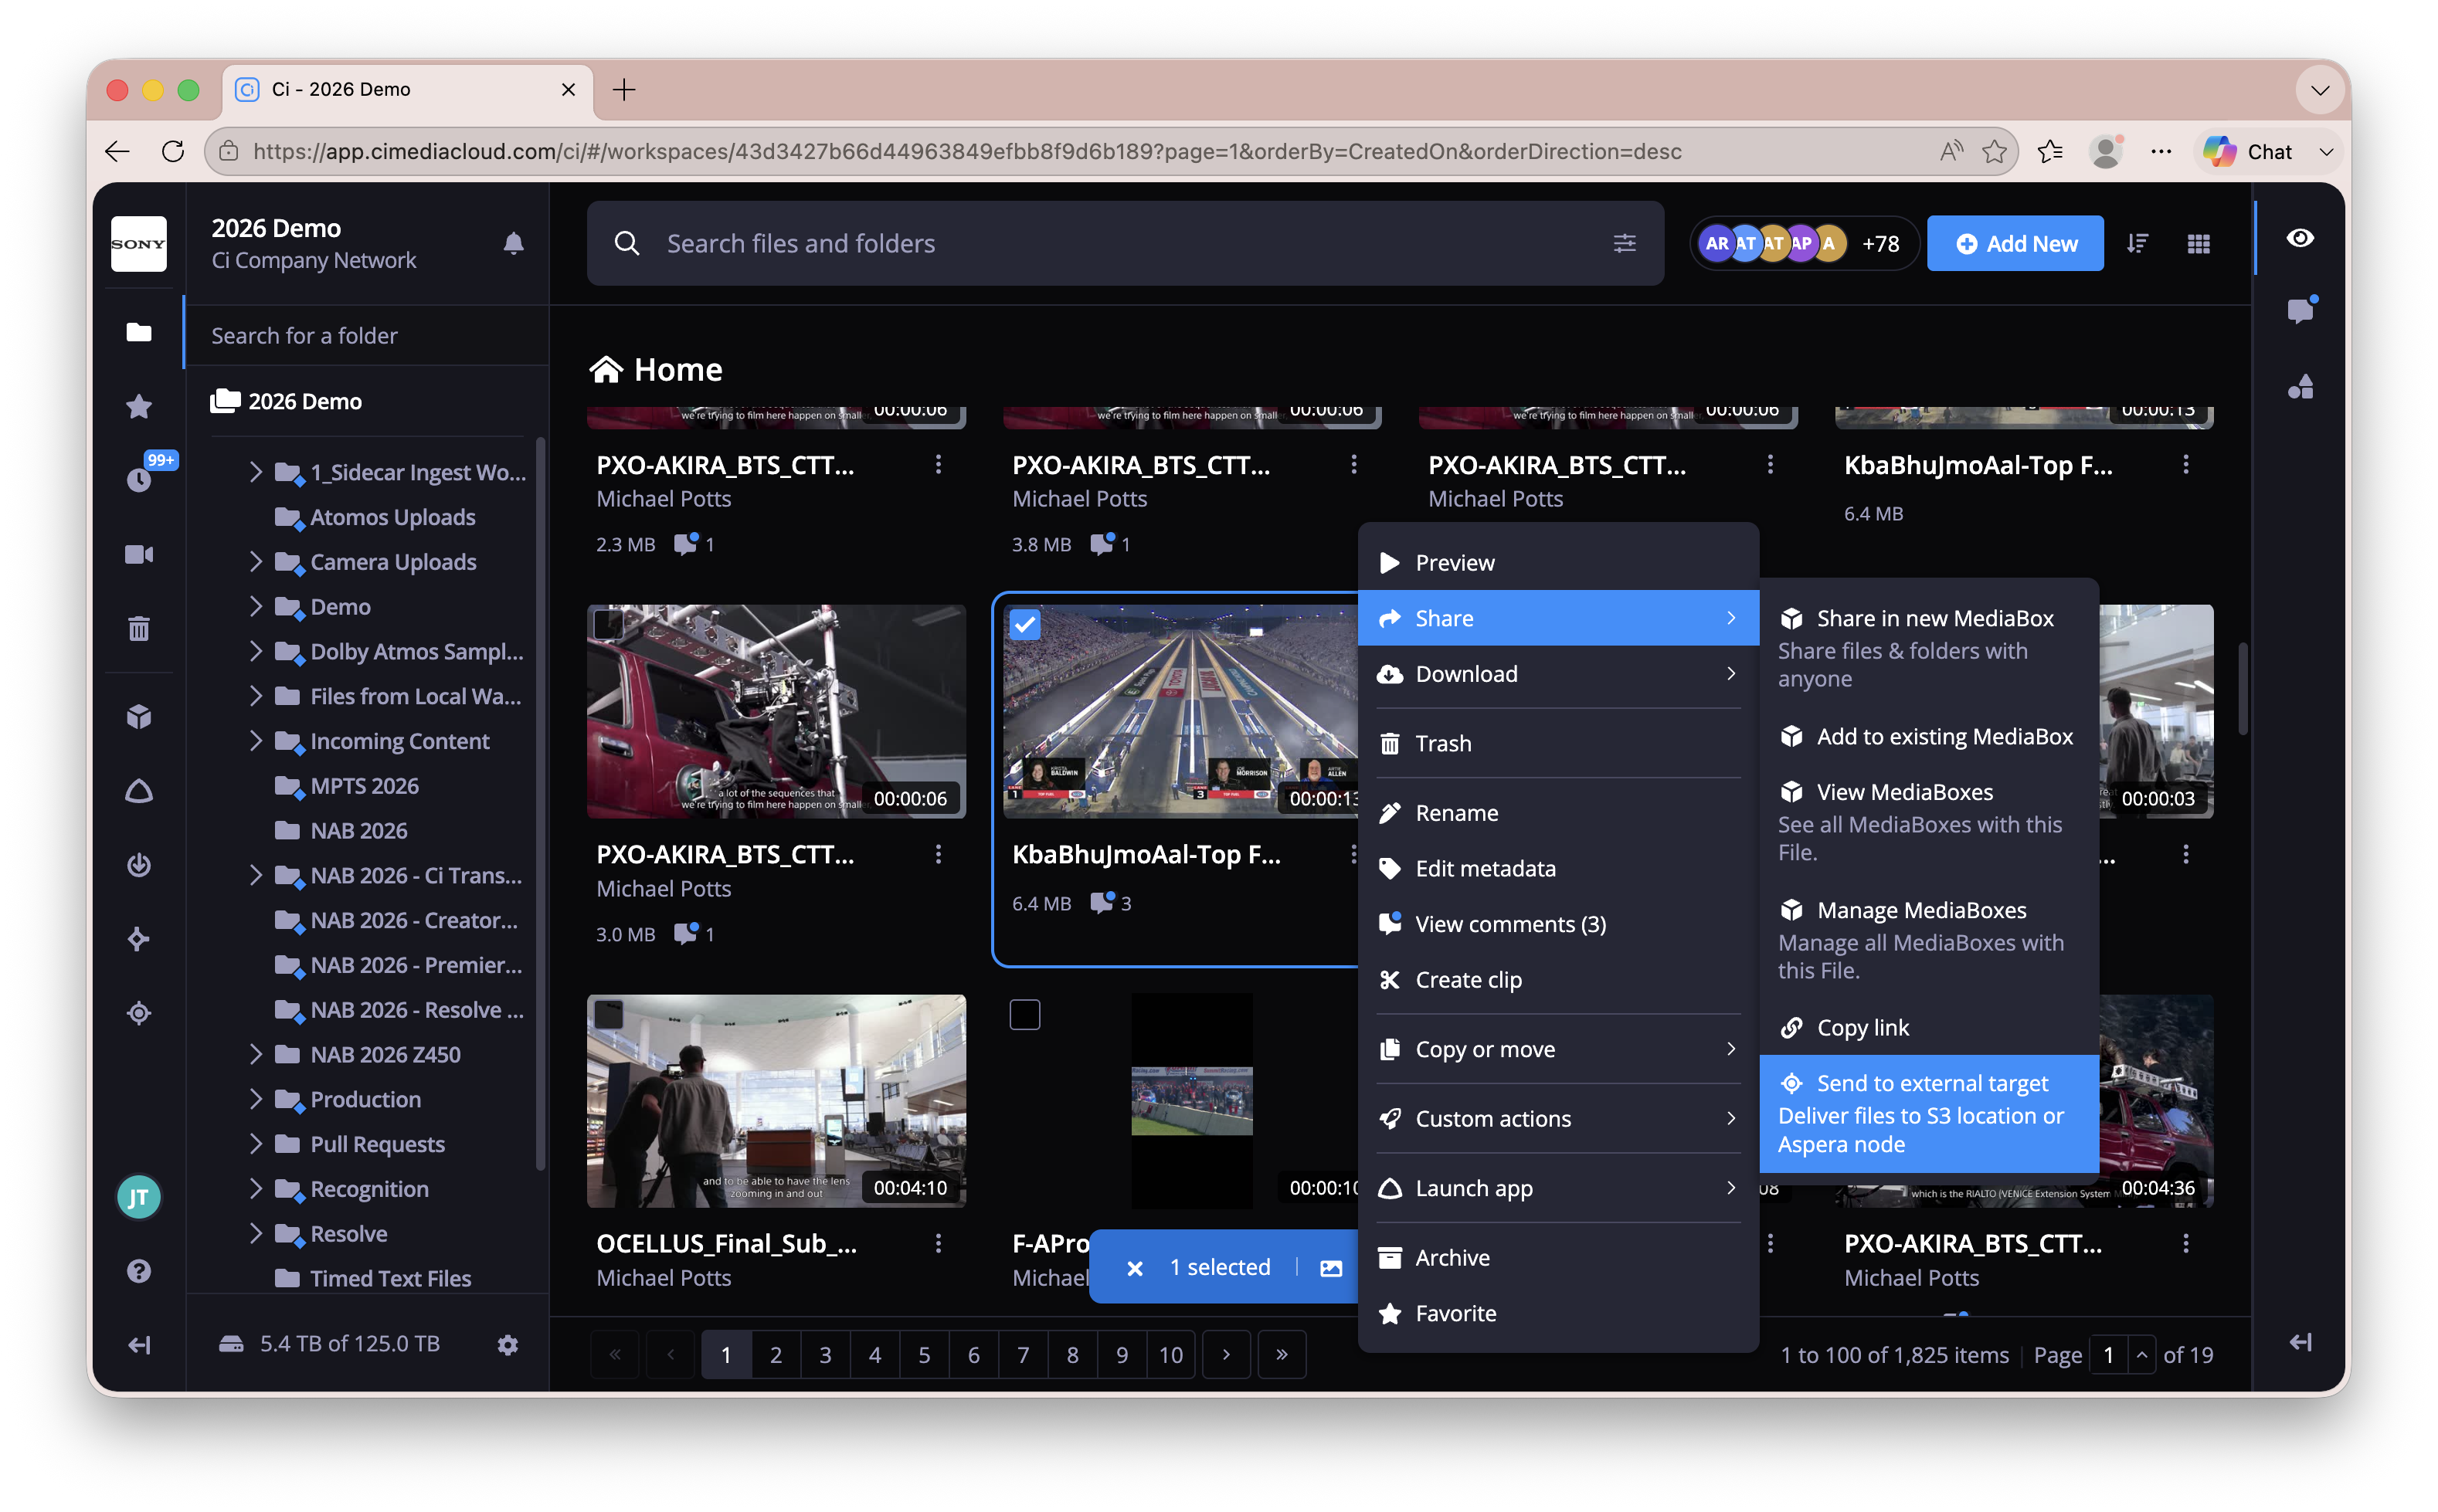Open the notifications bell icon

513,243
